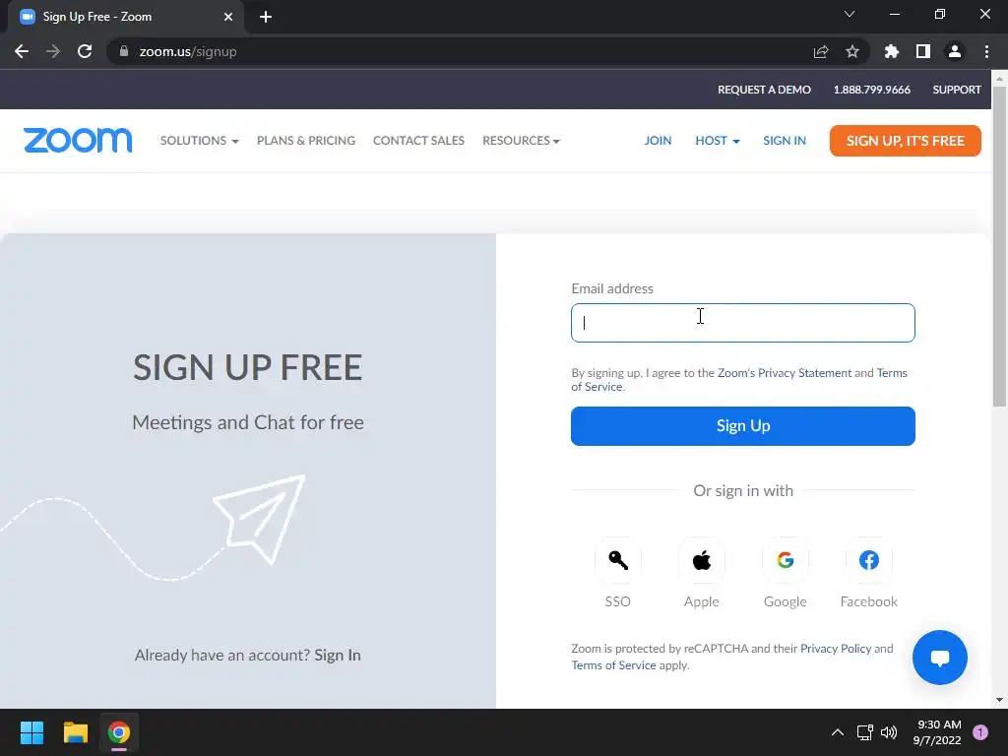The height and width of the screenshot is (756, 1008).
Task: Click the scrollbar down arrow
Action: (x=999, y=700)
